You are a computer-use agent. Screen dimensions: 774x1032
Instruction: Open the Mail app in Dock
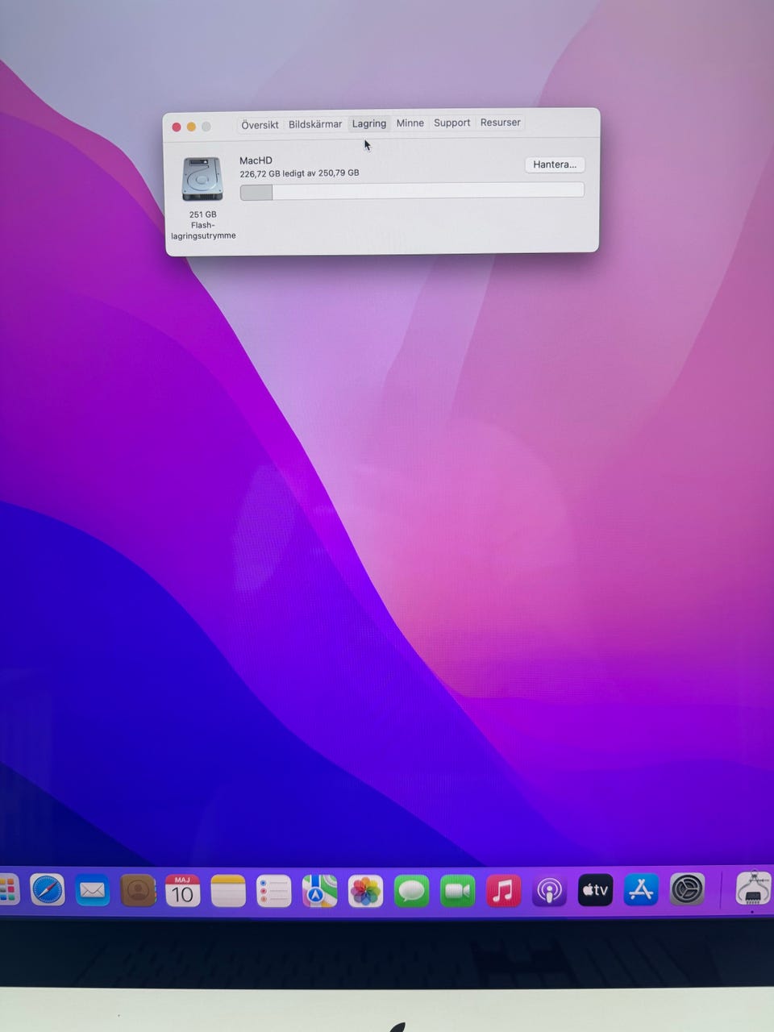pos(93,891)
